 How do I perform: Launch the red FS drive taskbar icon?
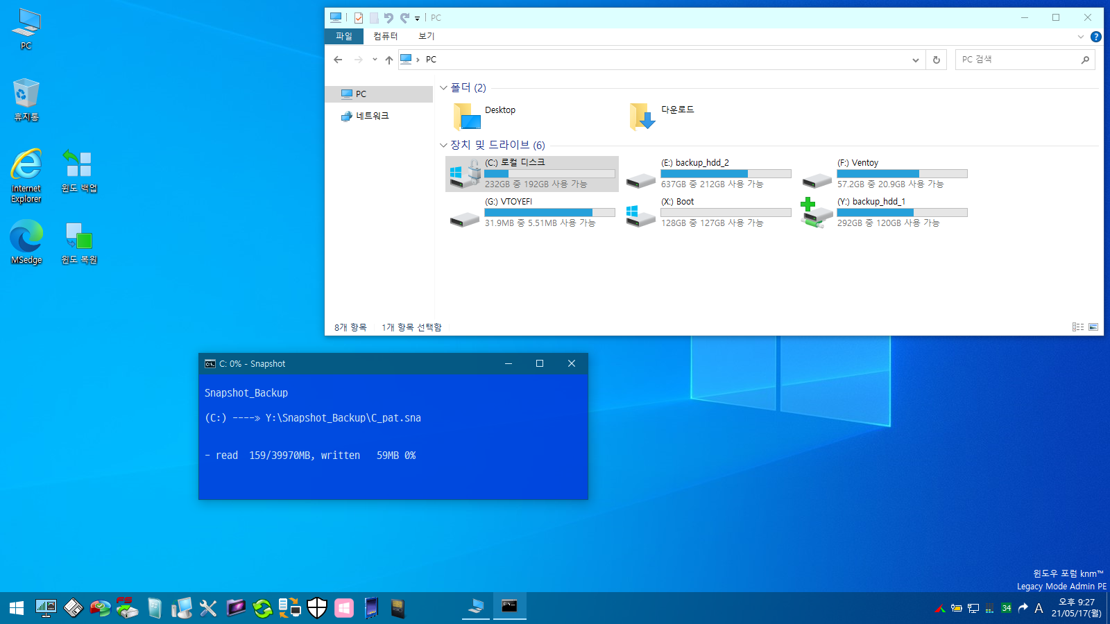pyautogui.click(x=127, y=608)
